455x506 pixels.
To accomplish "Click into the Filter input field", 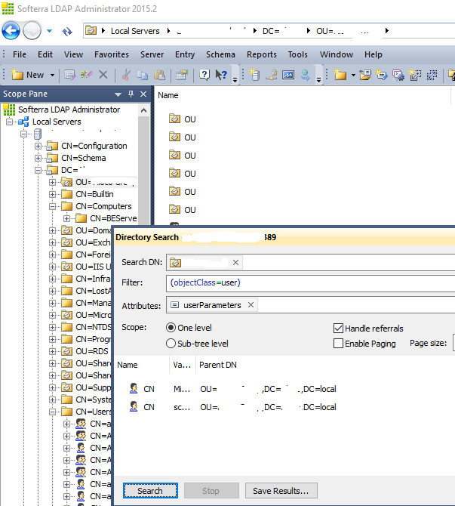I will pyautogui.click(x=310, y=283).
